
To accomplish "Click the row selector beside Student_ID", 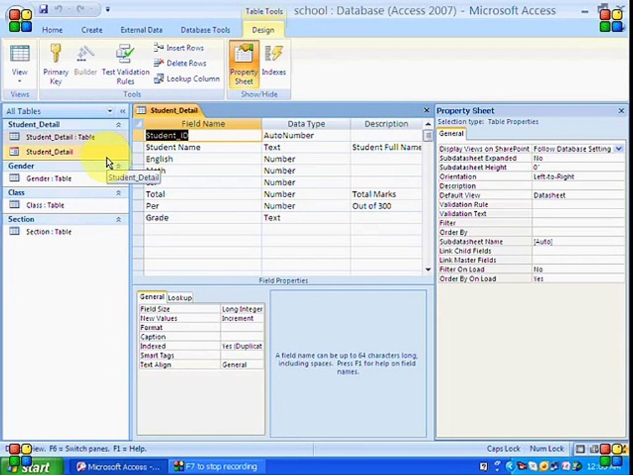I will [x=138, y=136].
